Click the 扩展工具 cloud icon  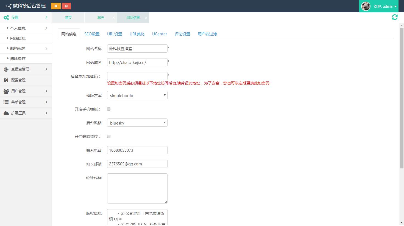click(x=6, y=113)
